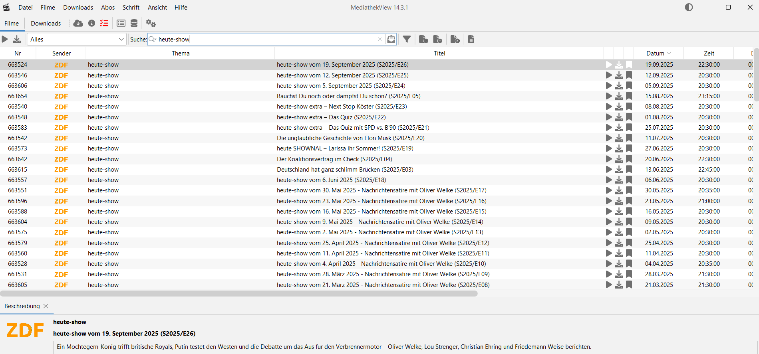Viewport: 759px width, 354px height.
Task: Click the Datum column sort arrow
Action: (669, 53)
